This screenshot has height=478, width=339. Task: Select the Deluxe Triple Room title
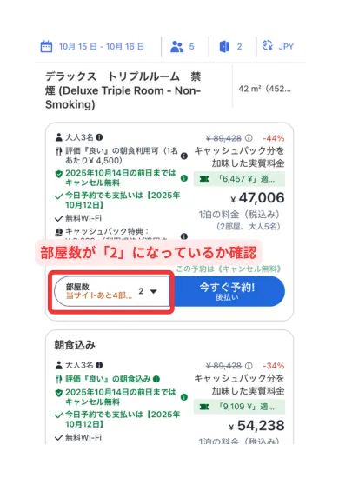(x=123, y=90)
